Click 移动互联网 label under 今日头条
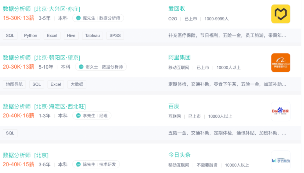The image size is (304, 173). point(179,165)
